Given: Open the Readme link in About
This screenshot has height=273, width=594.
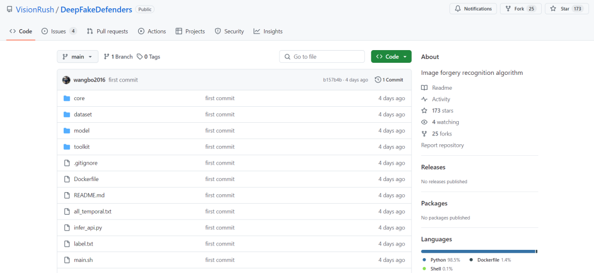Looking at the screenshot, I should (x=436, y=88).
